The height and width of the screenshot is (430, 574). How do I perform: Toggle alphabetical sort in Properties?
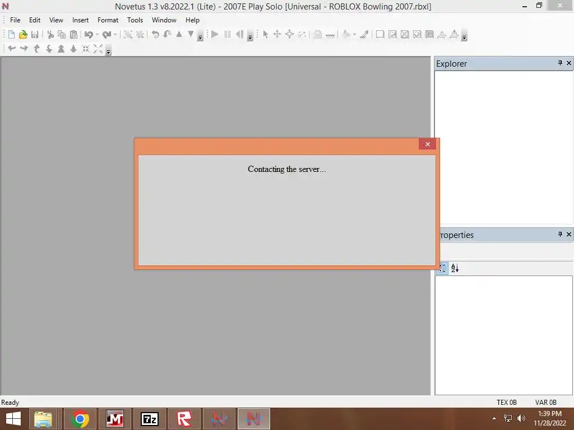(455, 268)
